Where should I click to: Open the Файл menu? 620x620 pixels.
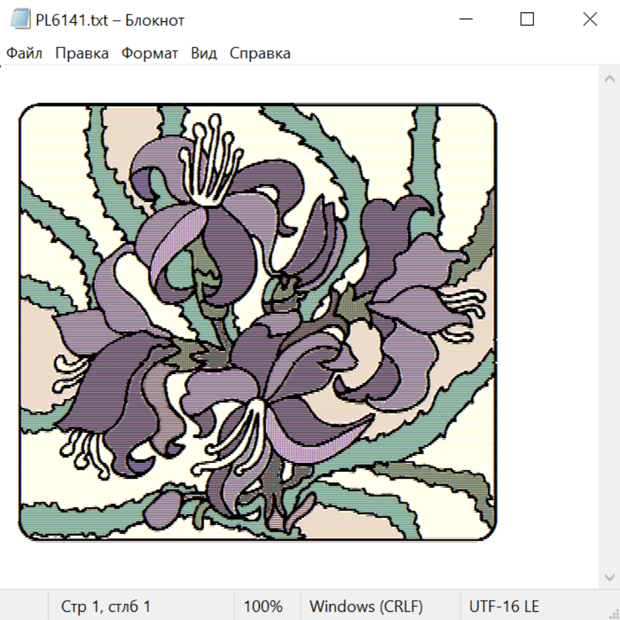click(x=24, y=53)
